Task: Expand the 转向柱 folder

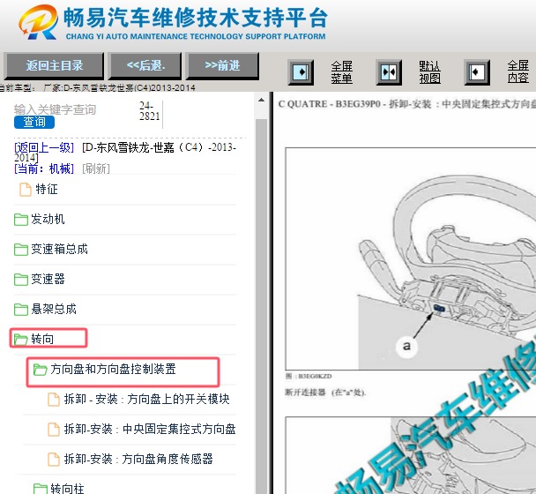Action: point(67,488)
